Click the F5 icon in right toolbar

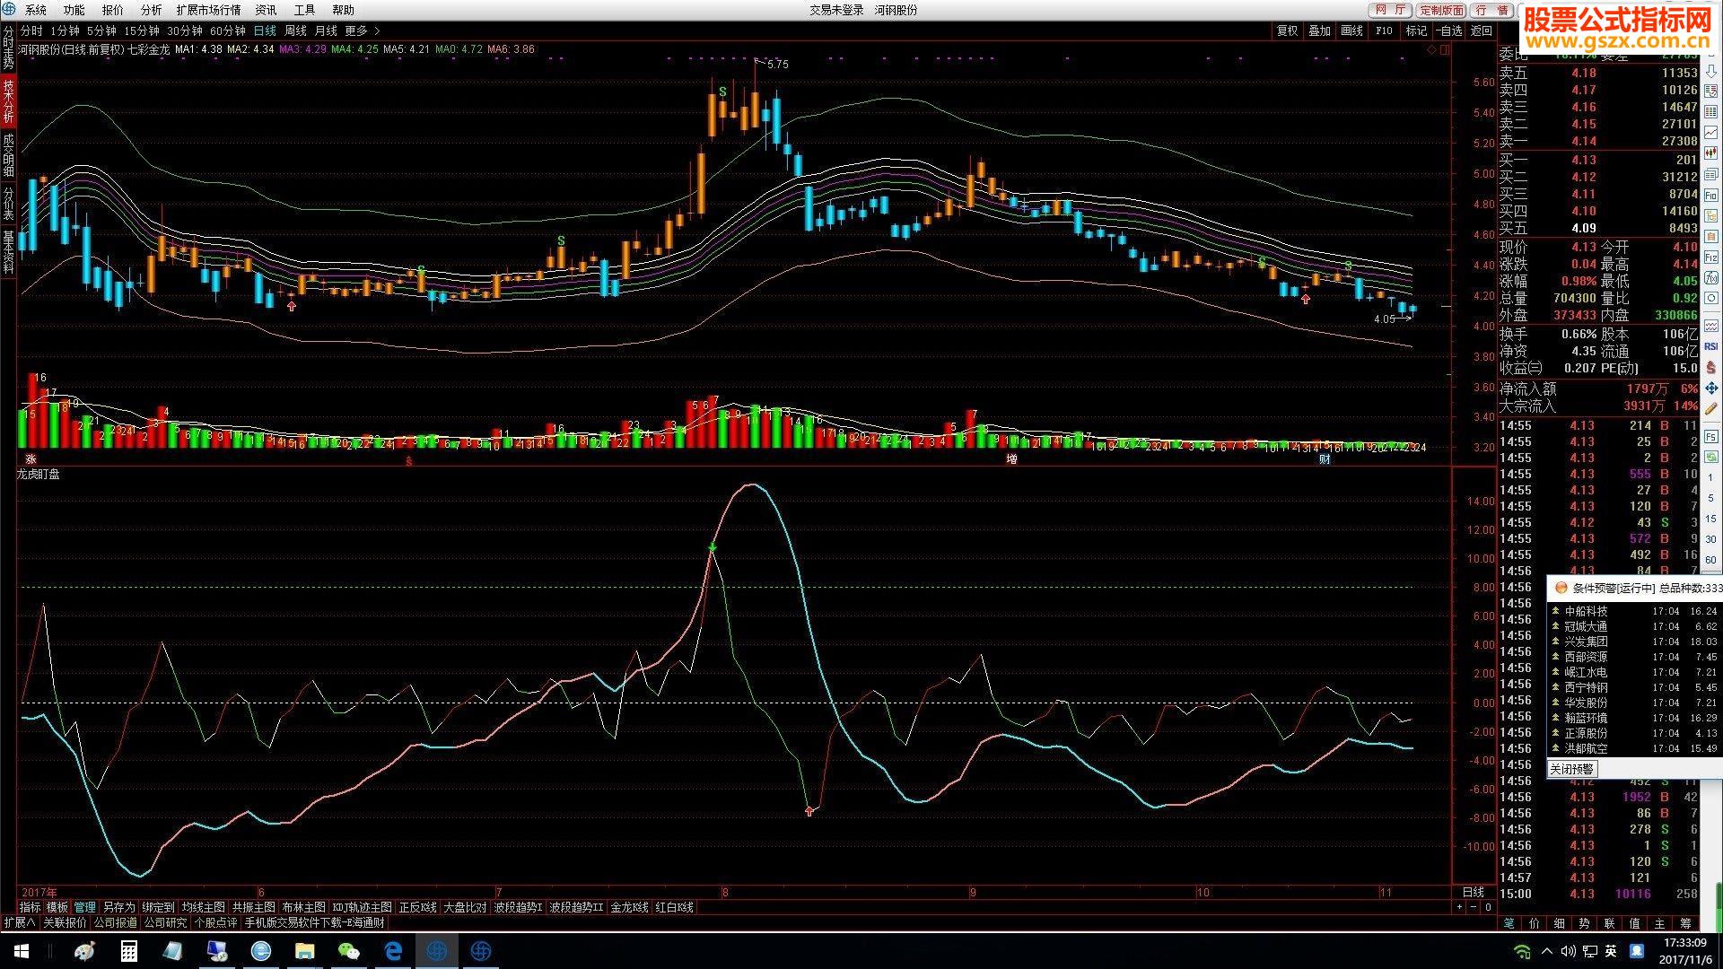click(x=1710, y=436)
